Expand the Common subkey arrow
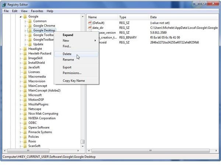Screen dimensions: 221x165 click(25, 21)
